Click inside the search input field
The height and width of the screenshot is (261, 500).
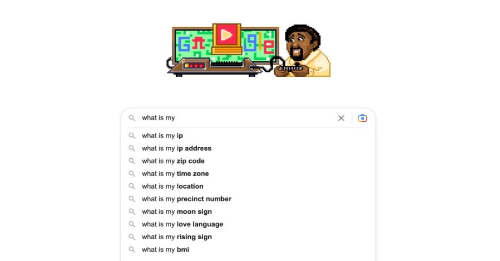(239, 118)
